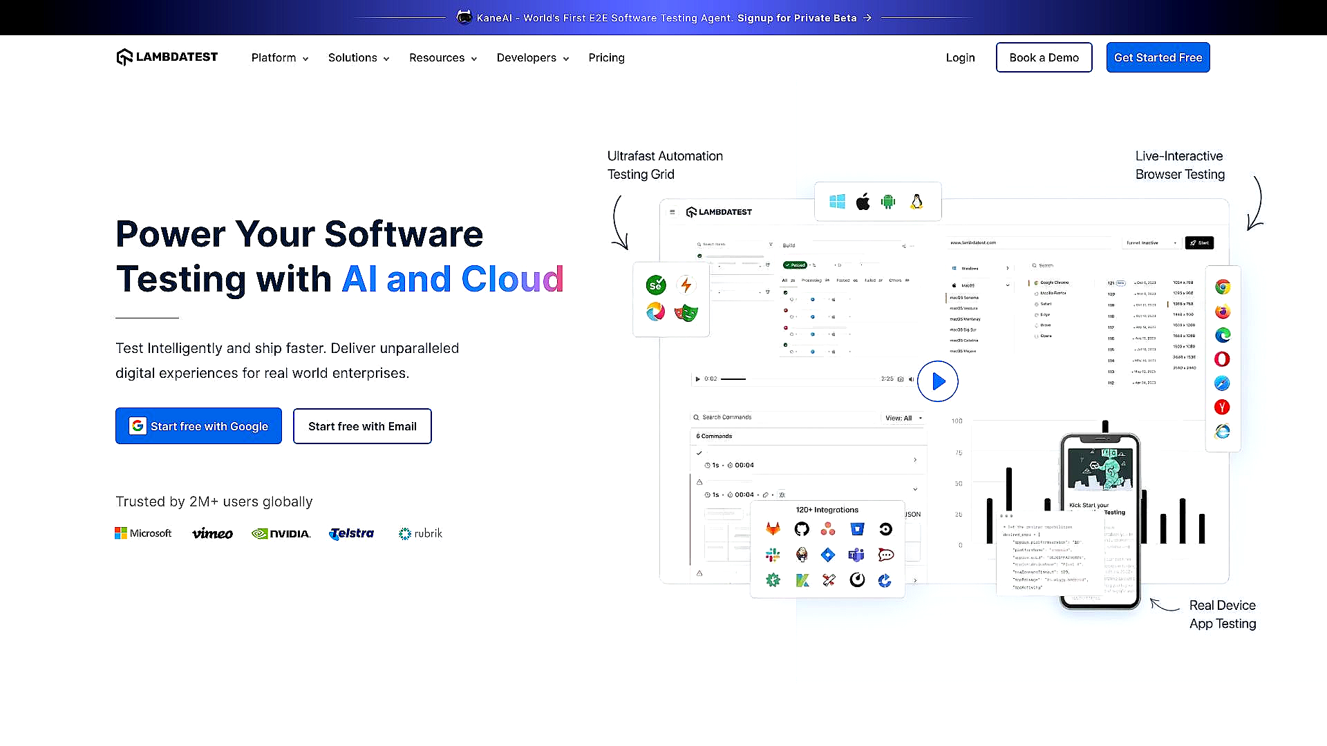Image resolution: width=1327 pixels, height=746 pixels.
Task: Collapse the macOS versions list chevron
Action: coord(1008,285)
